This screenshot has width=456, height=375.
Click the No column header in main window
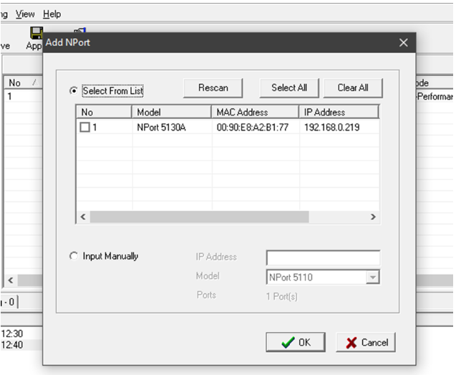coord(23,82)
